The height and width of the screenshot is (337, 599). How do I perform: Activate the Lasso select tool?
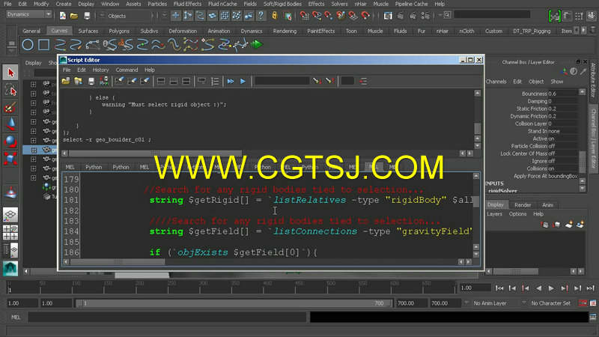[x=10, y=90]
